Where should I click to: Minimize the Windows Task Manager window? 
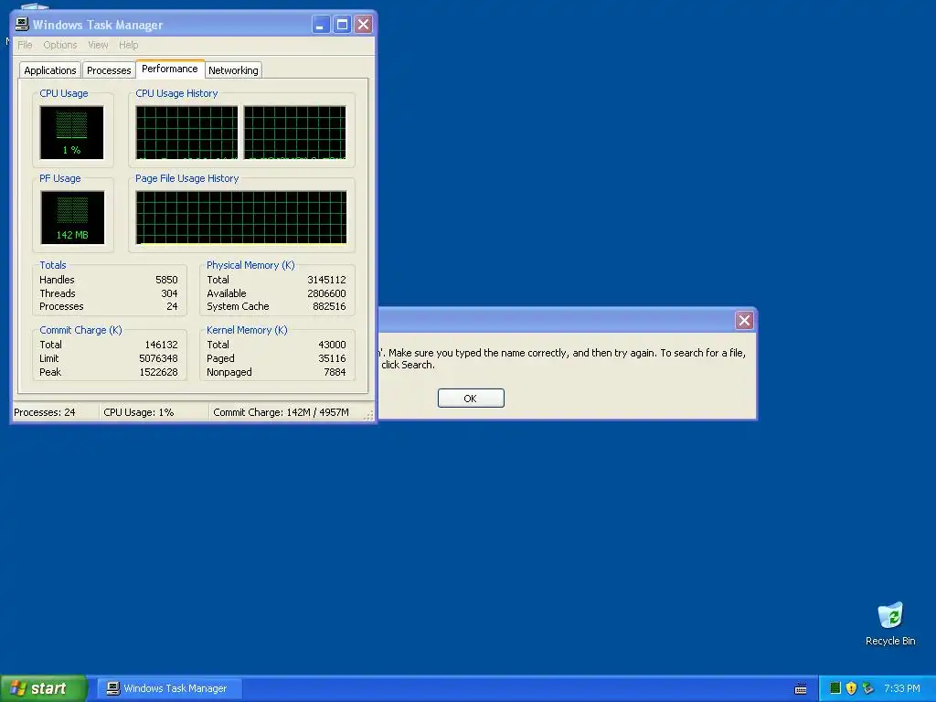(321, 25)
